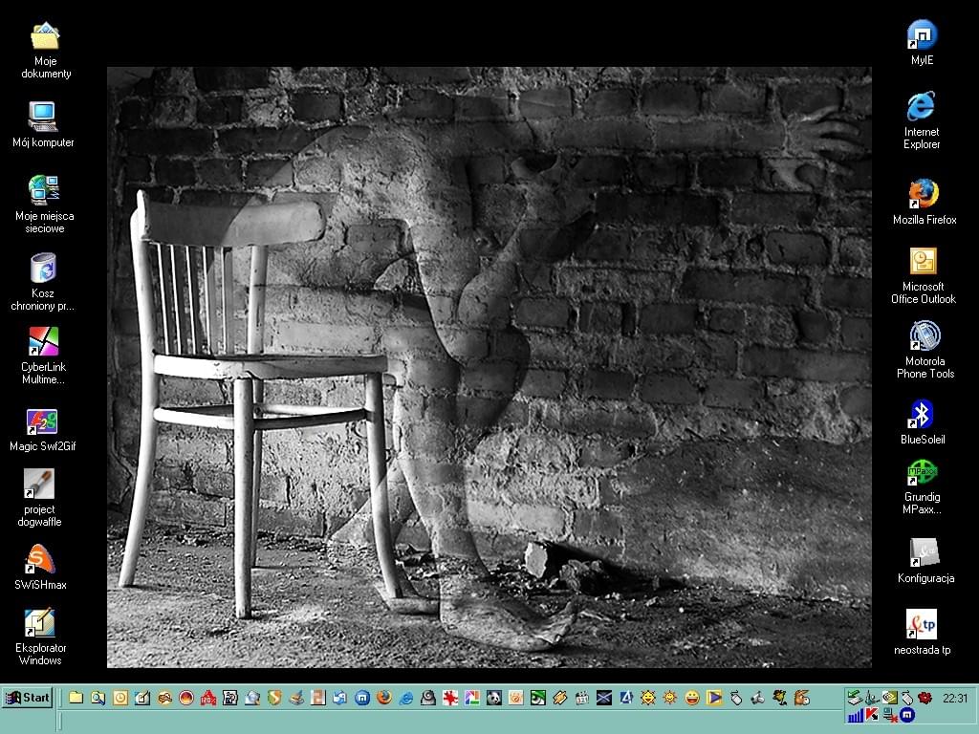
Task: Click the 22:31 system clock
Action: tap(955, 698)
